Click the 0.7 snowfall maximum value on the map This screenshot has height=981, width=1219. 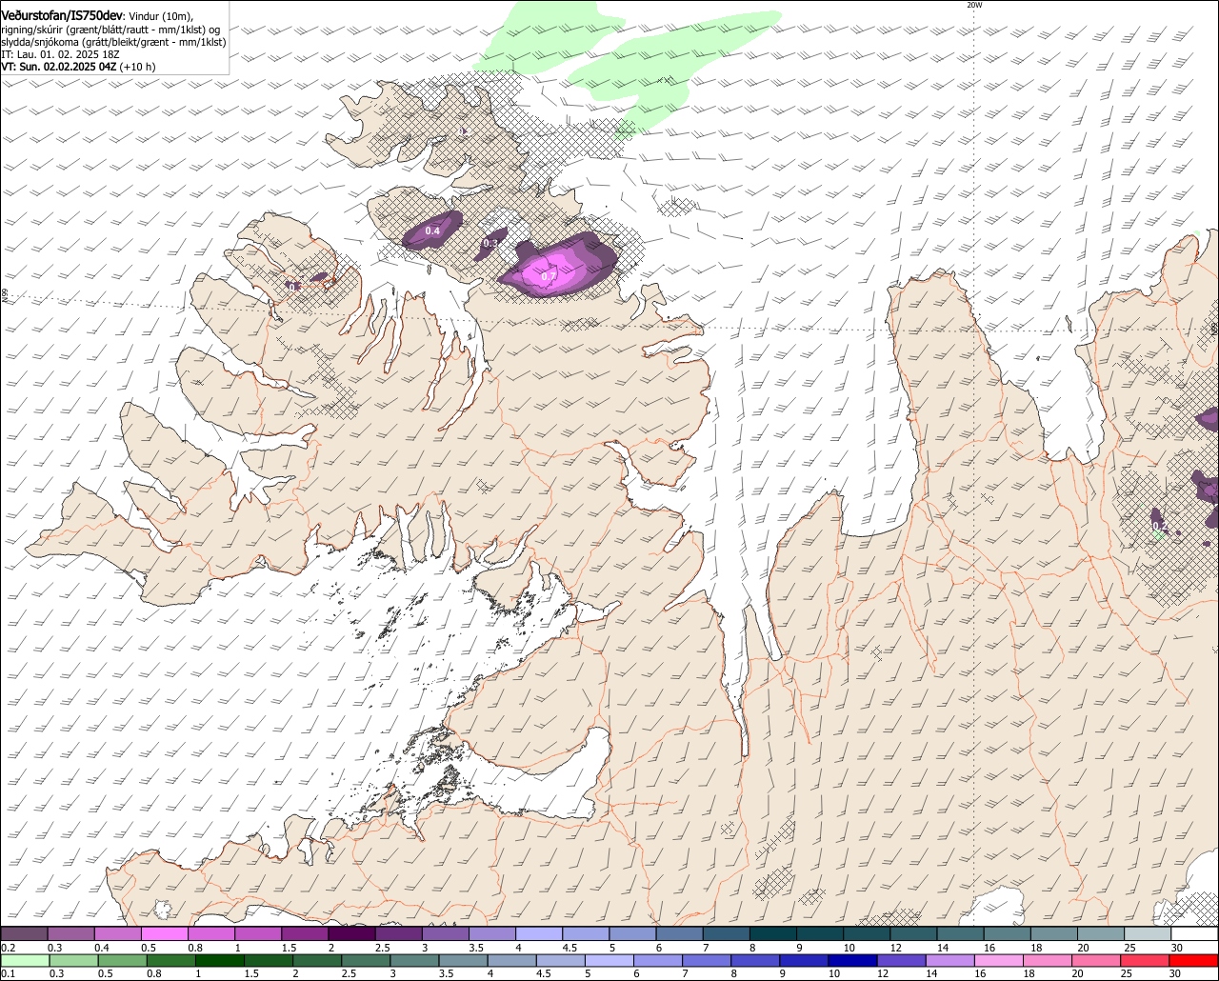tap(549, 276)
